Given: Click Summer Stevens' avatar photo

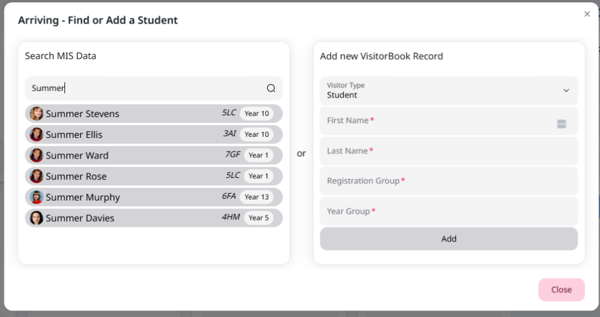Looking at the screenshot, I should click(x=36, y=113).
